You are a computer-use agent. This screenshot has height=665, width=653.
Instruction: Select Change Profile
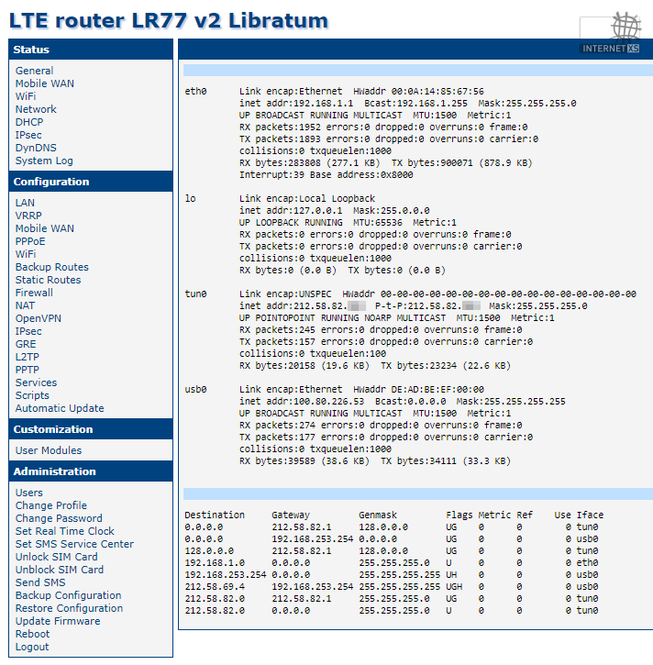50,505
